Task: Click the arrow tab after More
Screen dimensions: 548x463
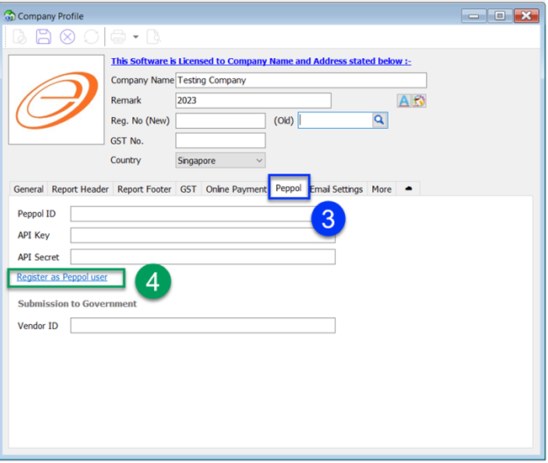Action: point(409,189)
